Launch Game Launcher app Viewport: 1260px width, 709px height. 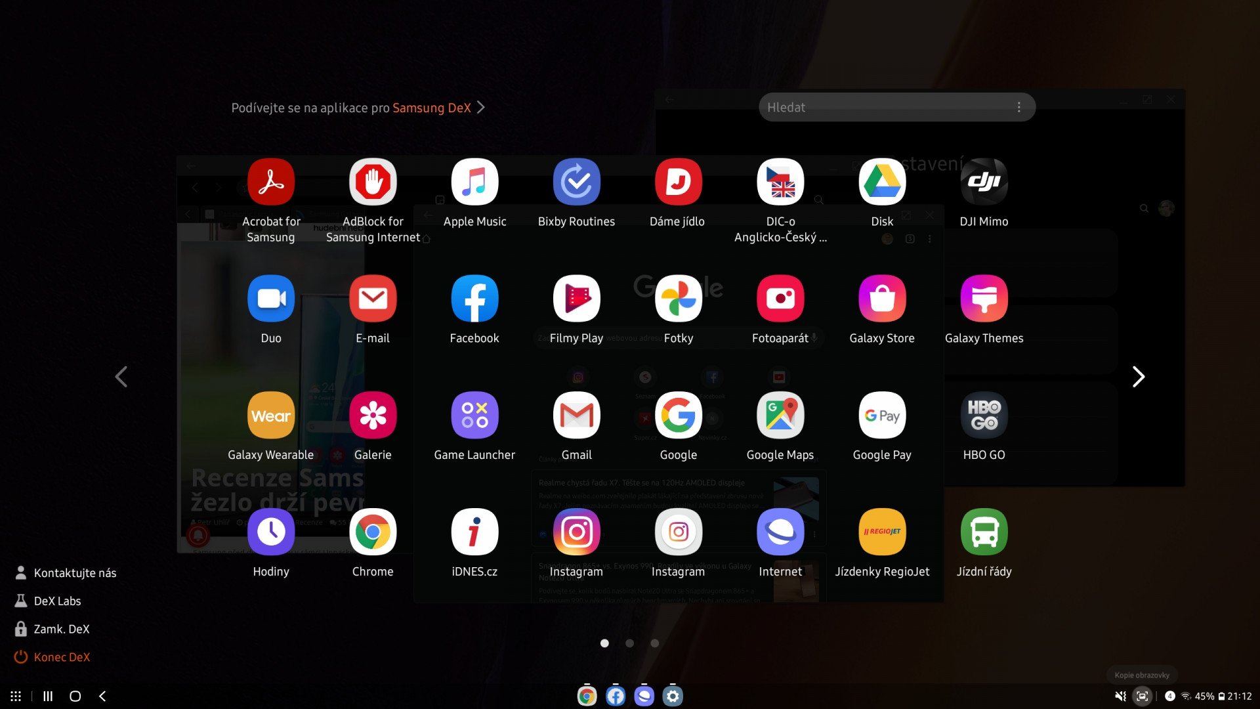pyautogui.click(x=474, y=416)
